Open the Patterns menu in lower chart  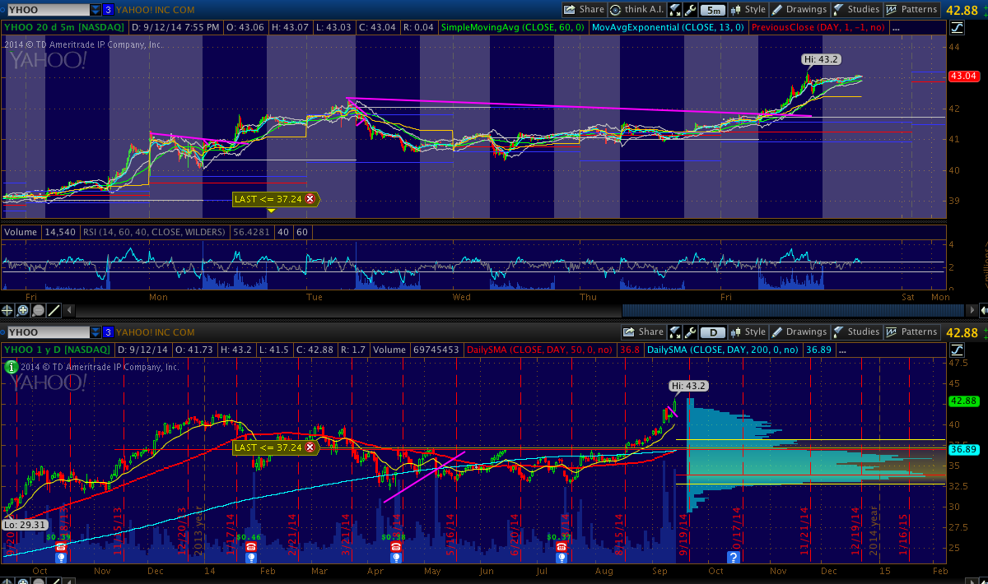[x=911, y=332]
